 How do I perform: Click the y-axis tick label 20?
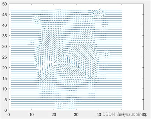pyautogui.click(x=4, y=68)
